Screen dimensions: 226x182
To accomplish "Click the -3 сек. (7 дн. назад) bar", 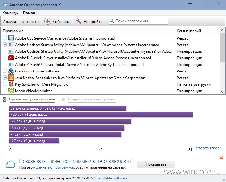I will coord(66,128).
